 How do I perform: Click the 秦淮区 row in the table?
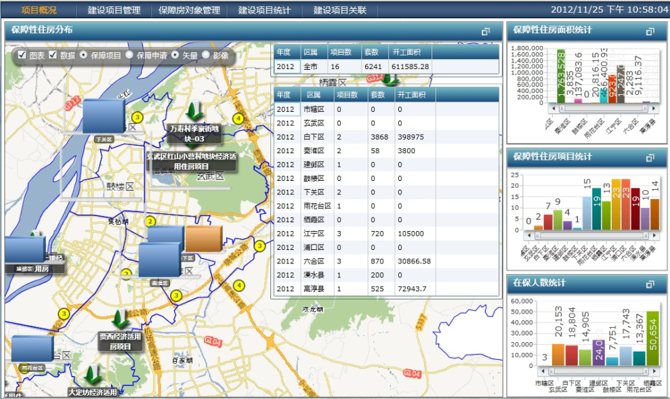(386, 151)
